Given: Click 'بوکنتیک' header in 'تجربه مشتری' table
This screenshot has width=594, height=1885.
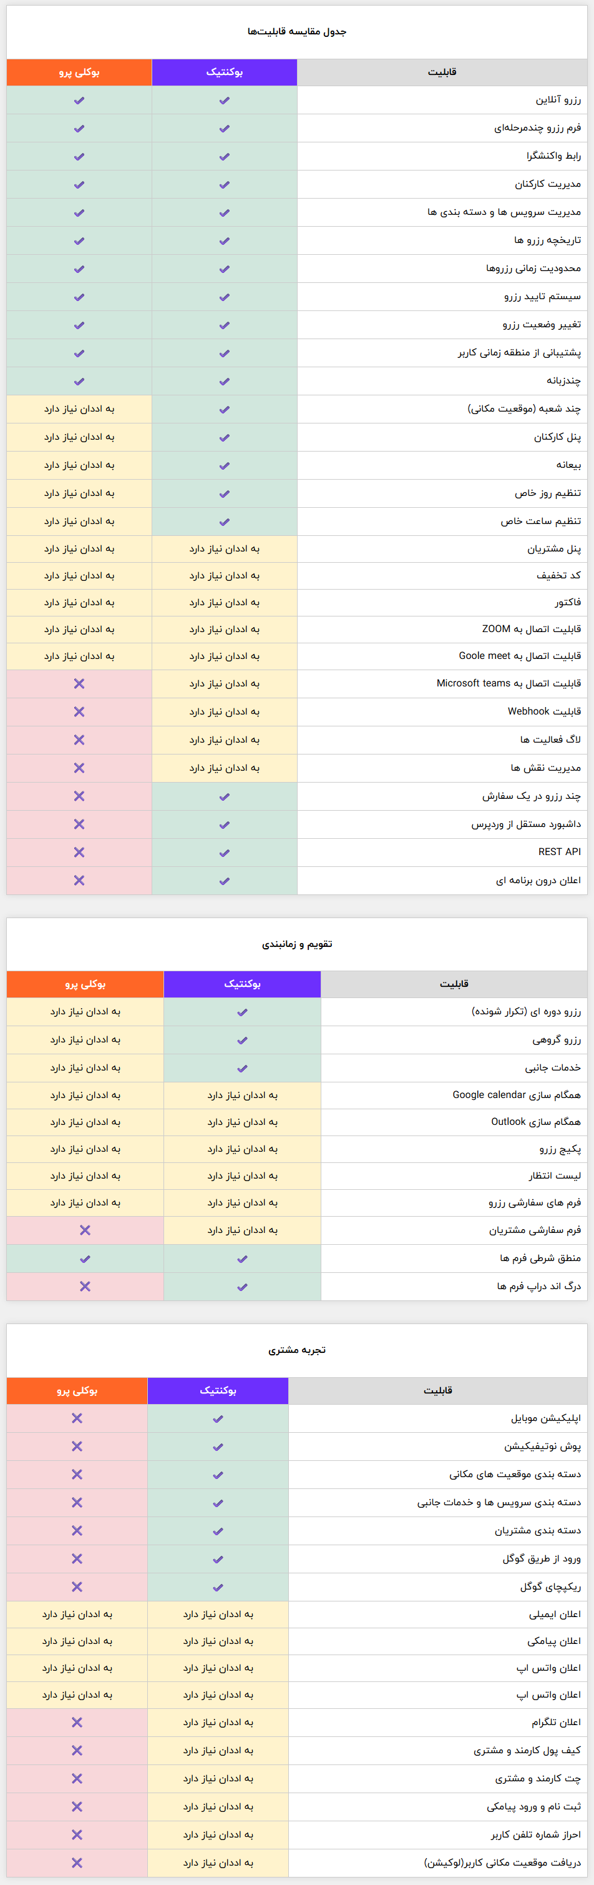Looking at the screenshot, I should coord(218,1390).
